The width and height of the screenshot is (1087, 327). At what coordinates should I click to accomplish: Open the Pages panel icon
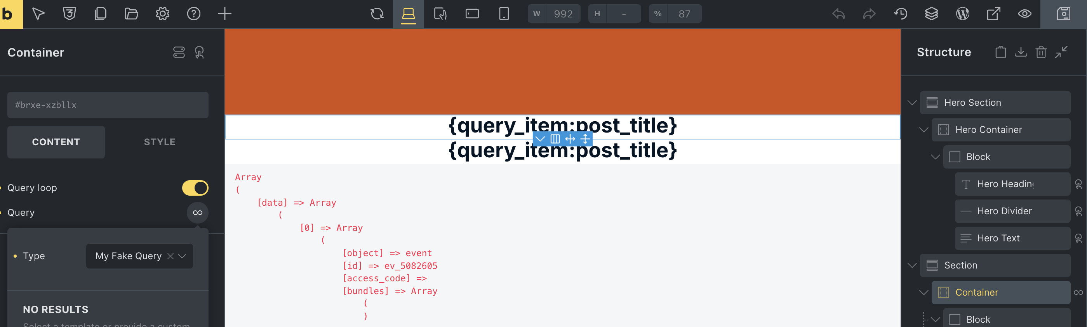tap(101, 14)
